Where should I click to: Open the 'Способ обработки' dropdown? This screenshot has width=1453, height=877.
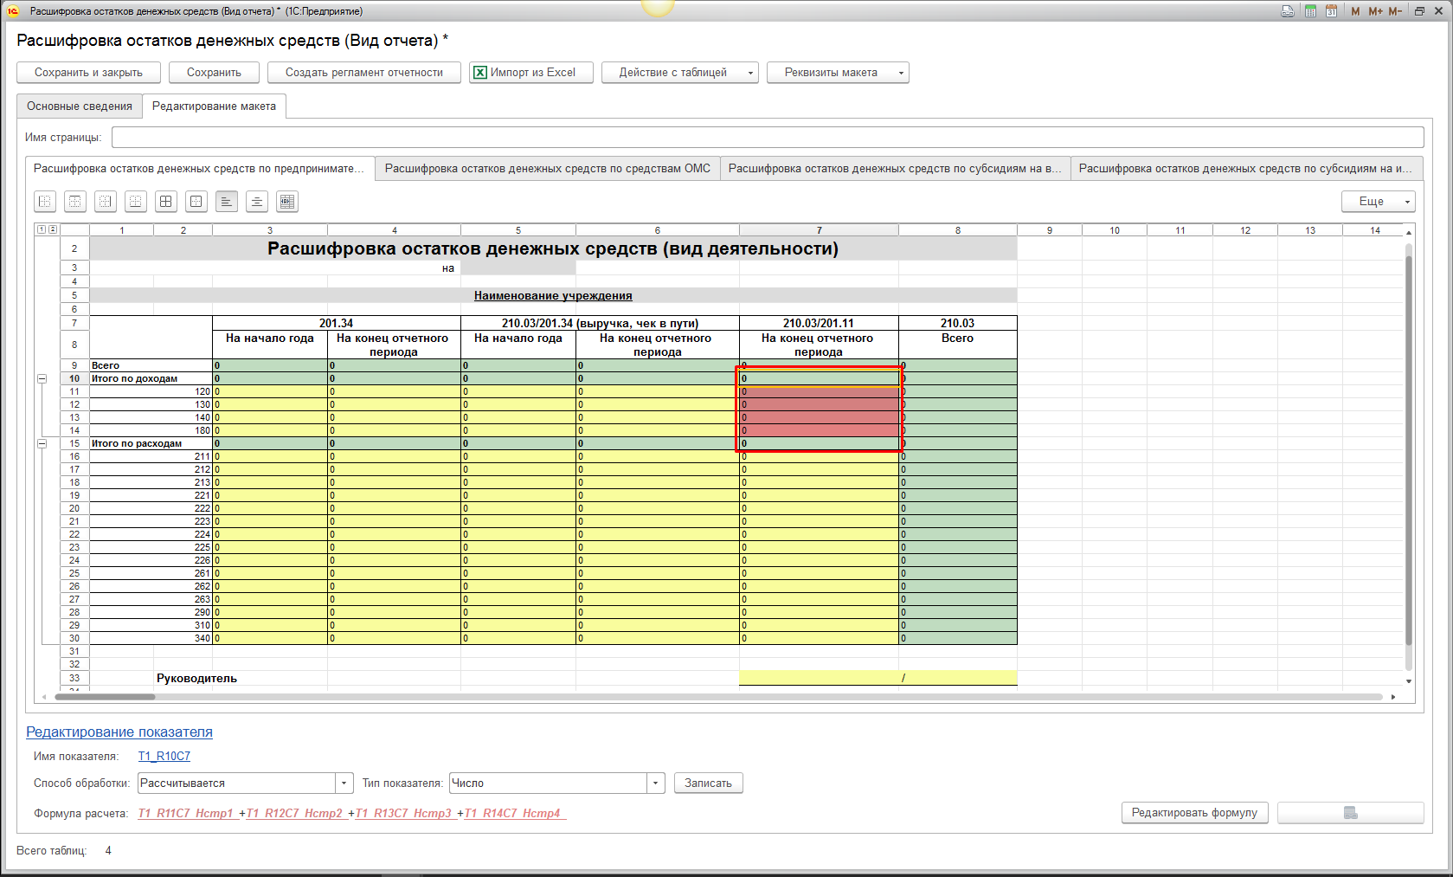click(344, 783)
